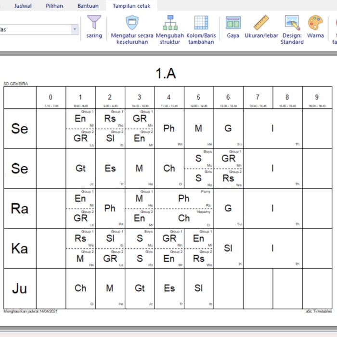Viewport: 337px width, 337px height.
Task: Click the saring filter funnel icon
Action: [94, 23]
